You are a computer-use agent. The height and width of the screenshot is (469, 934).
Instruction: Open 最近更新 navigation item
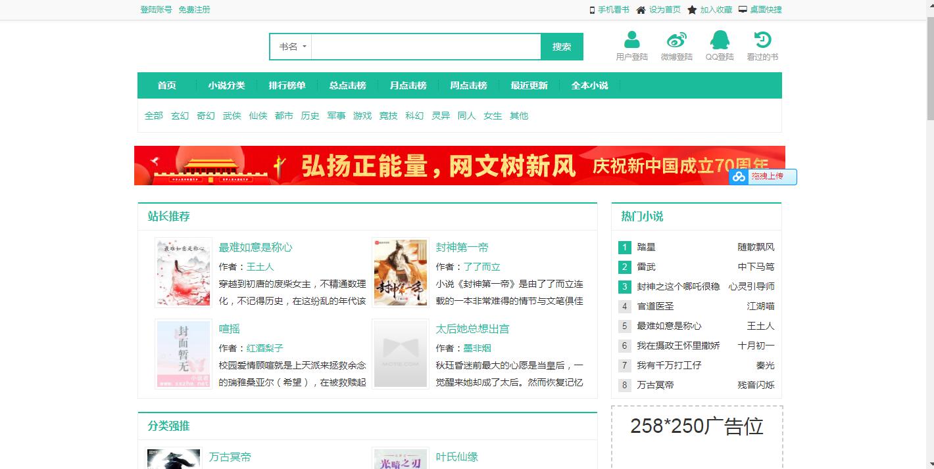[x=529, y=85]
